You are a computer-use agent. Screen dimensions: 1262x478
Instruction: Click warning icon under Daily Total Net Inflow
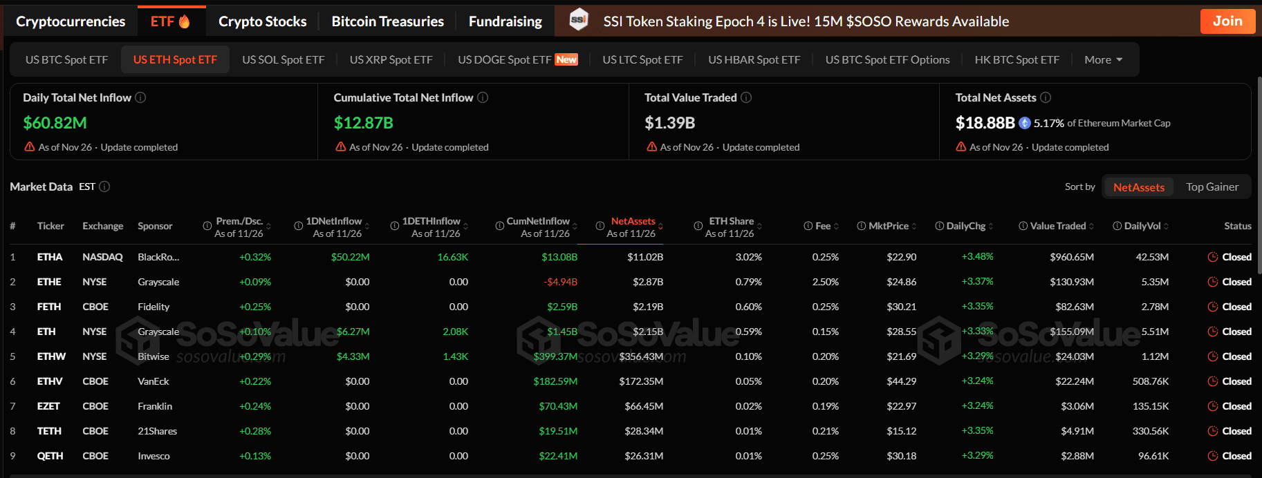(x=30, y=146)
